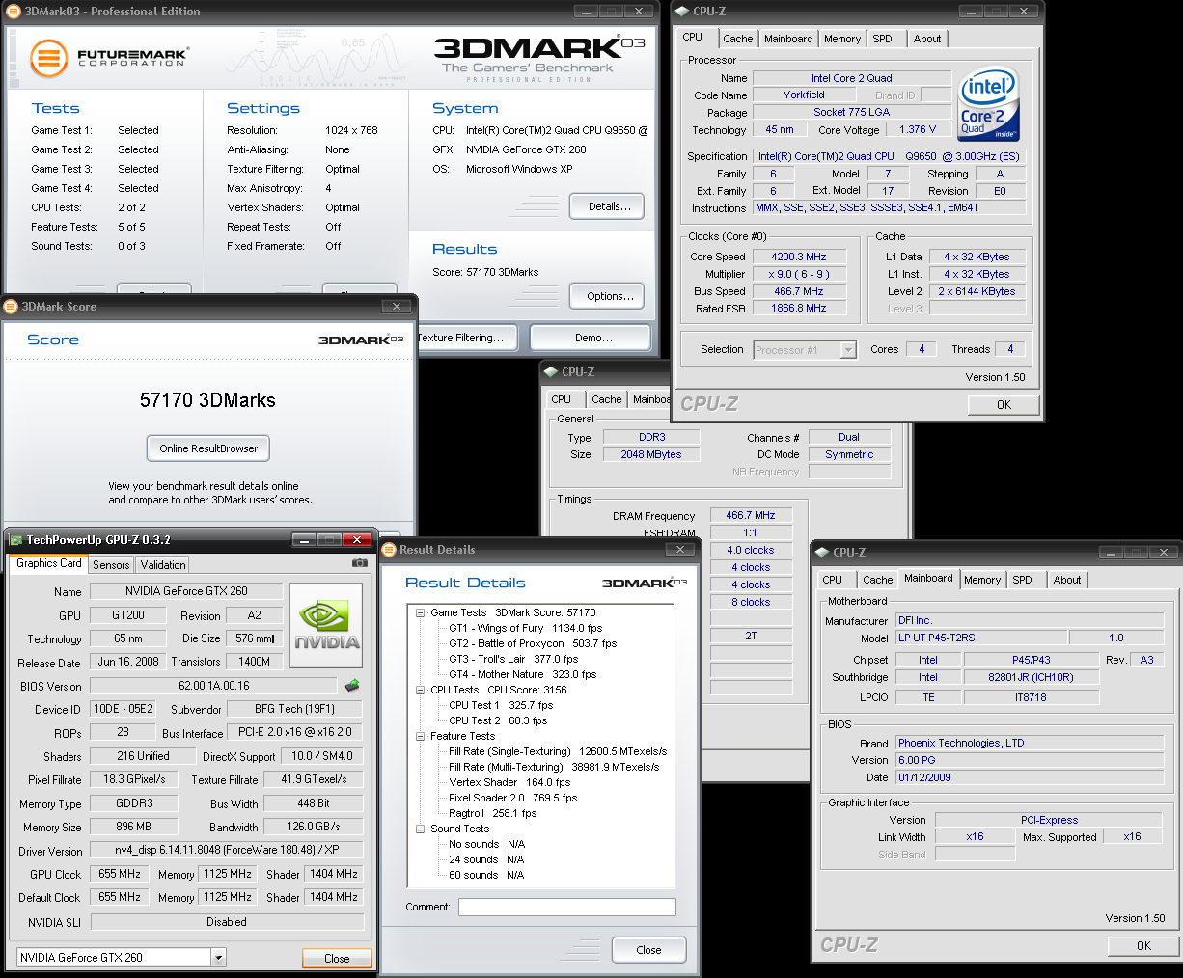This screenshot has width=1183, height=978.
Task: Collapse the Feature Tests tree node
Action: coord(421,736)
